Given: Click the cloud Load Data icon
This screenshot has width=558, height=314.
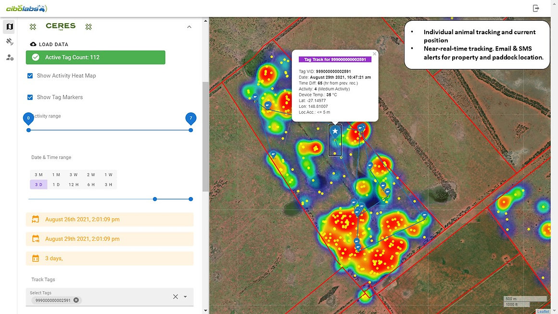Looking at the screenshot, I should click(33, 44).
